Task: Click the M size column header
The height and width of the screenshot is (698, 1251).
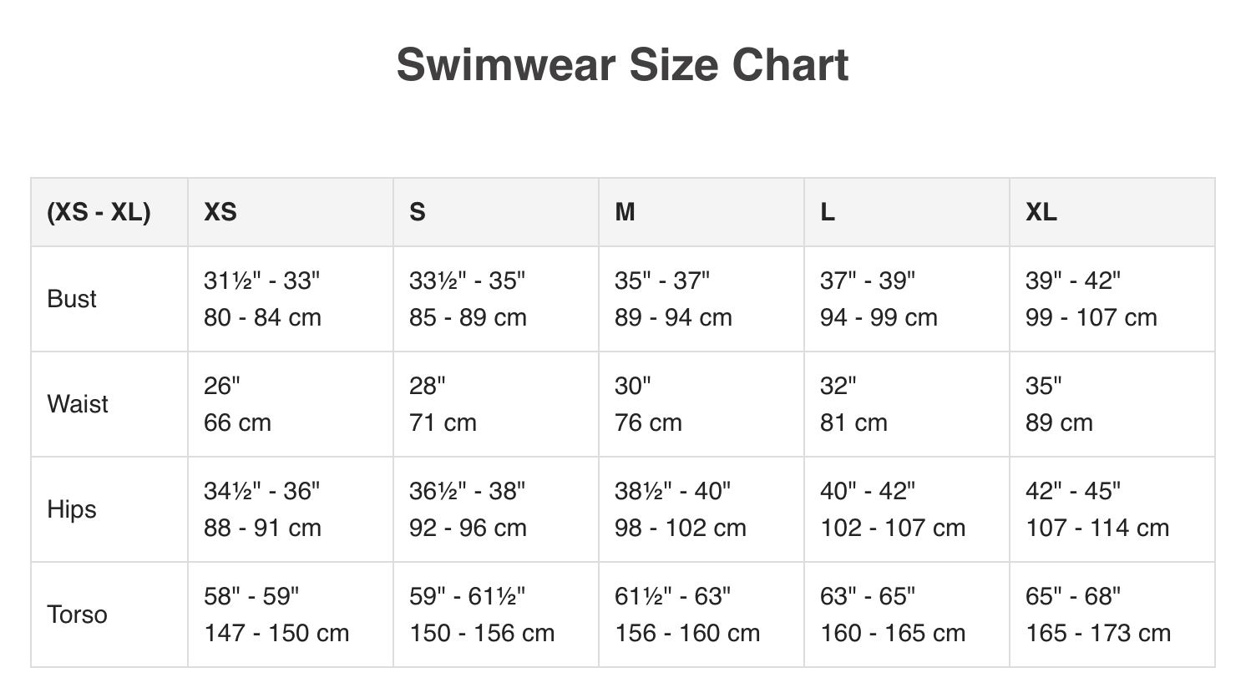Action: pos(625,212)
